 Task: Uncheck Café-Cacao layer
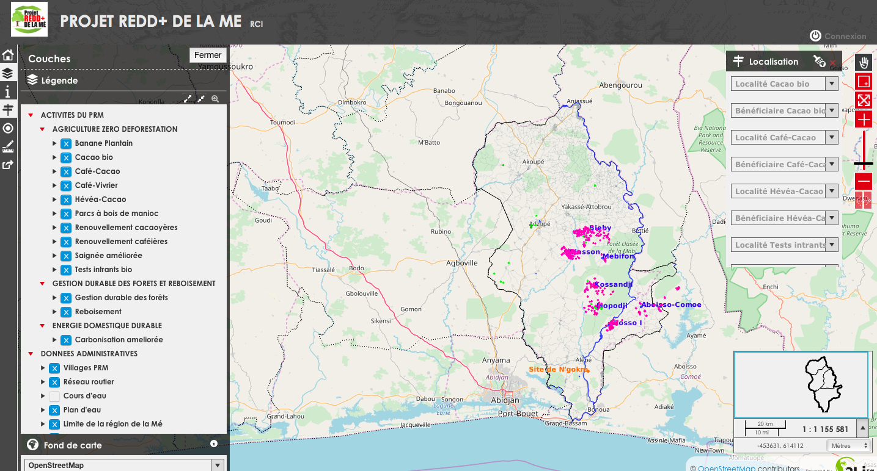(x=66, y=172)
